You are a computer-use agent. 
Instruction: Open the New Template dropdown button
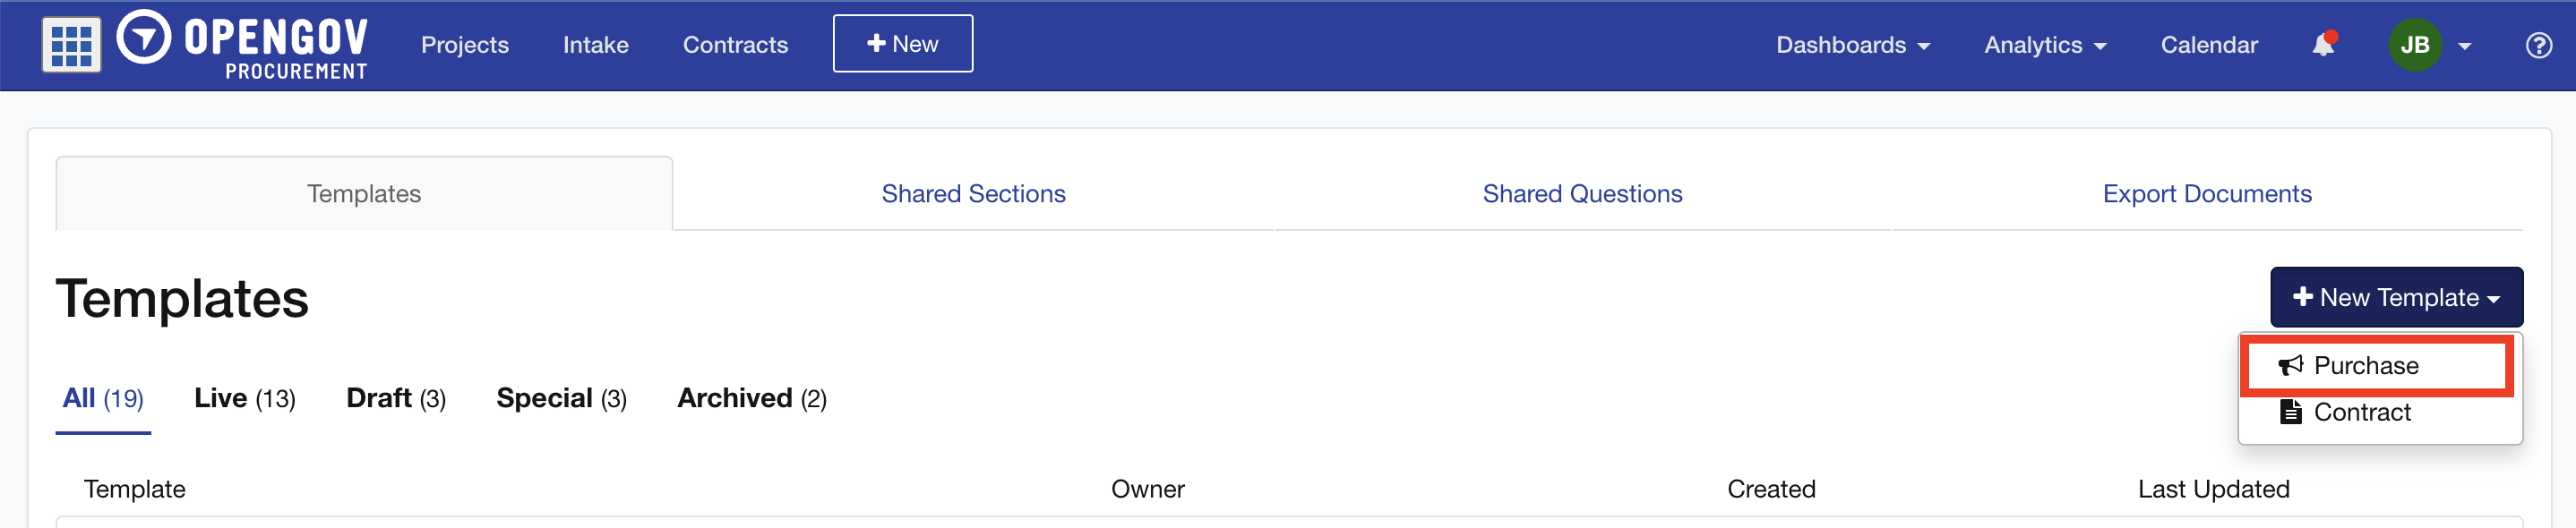(x=2396, y=297)
